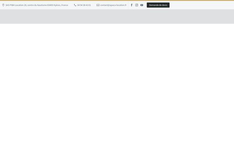Call the number 04 94 38 43 01
234x156 pixels.
pyautogui.click(x=84, y=5)
